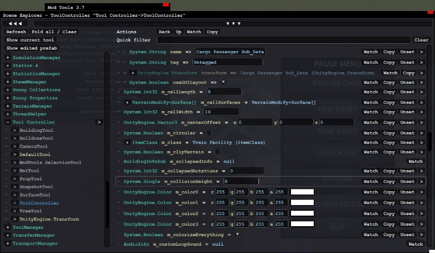
Task: Click the Back action button
Action: 164,32
